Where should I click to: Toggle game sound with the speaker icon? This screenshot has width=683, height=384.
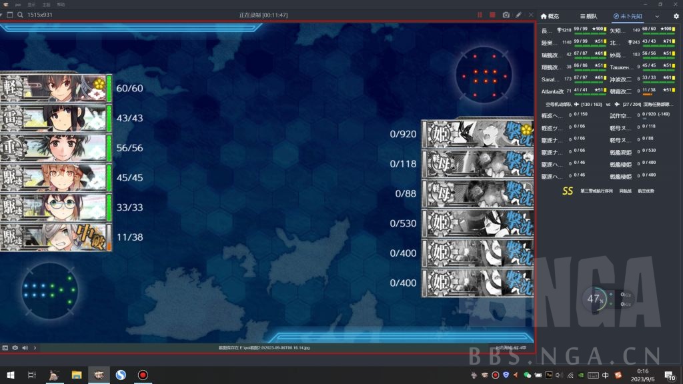tap(25, 347)
